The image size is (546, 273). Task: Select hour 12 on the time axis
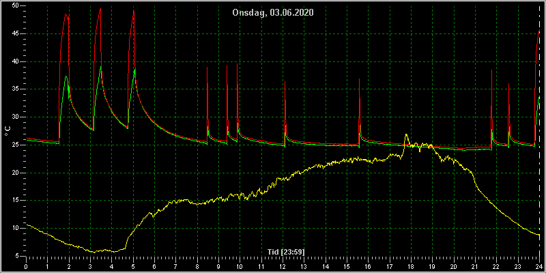(283, 266)
